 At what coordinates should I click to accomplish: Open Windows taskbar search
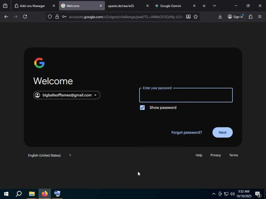coord(19,194)
